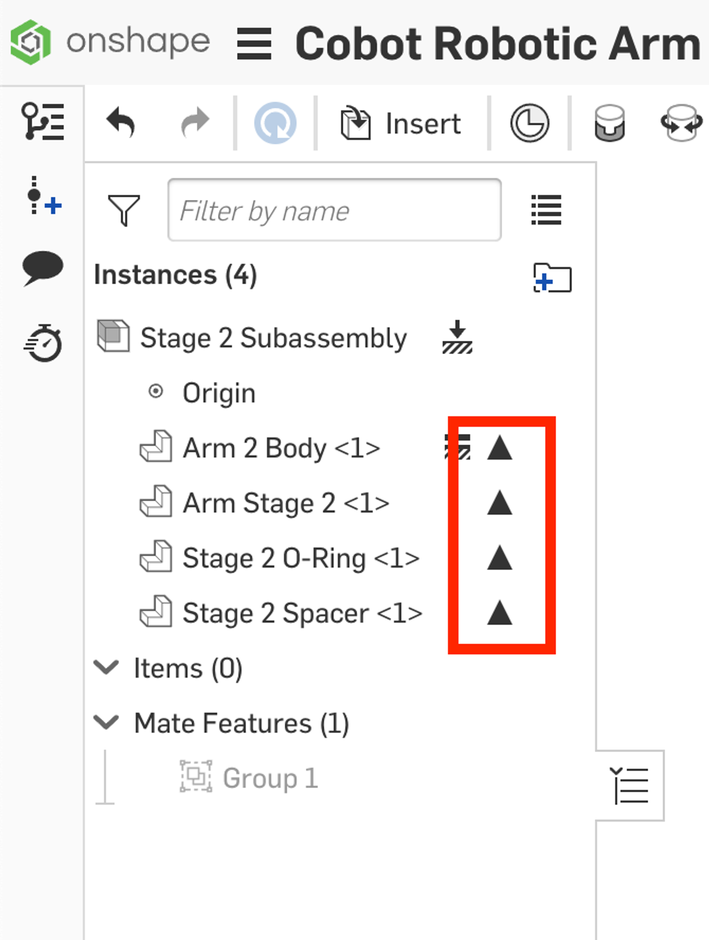The width and height of the screenshot is (709, 940).
Task: Click the blue regenerate circle icon
Action: point(275,123)
